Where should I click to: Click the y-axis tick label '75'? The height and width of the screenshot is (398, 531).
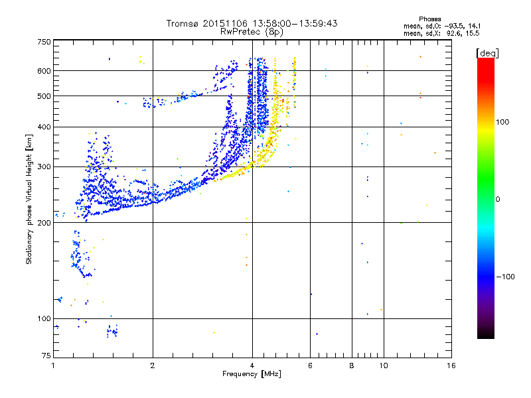(46, 356)
